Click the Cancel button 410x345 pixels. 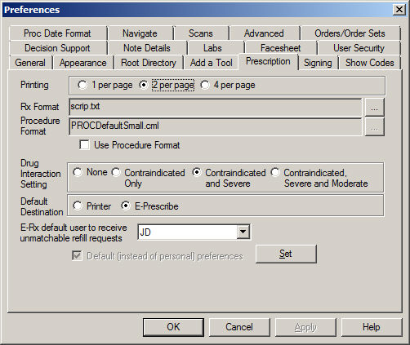[239, 327]
